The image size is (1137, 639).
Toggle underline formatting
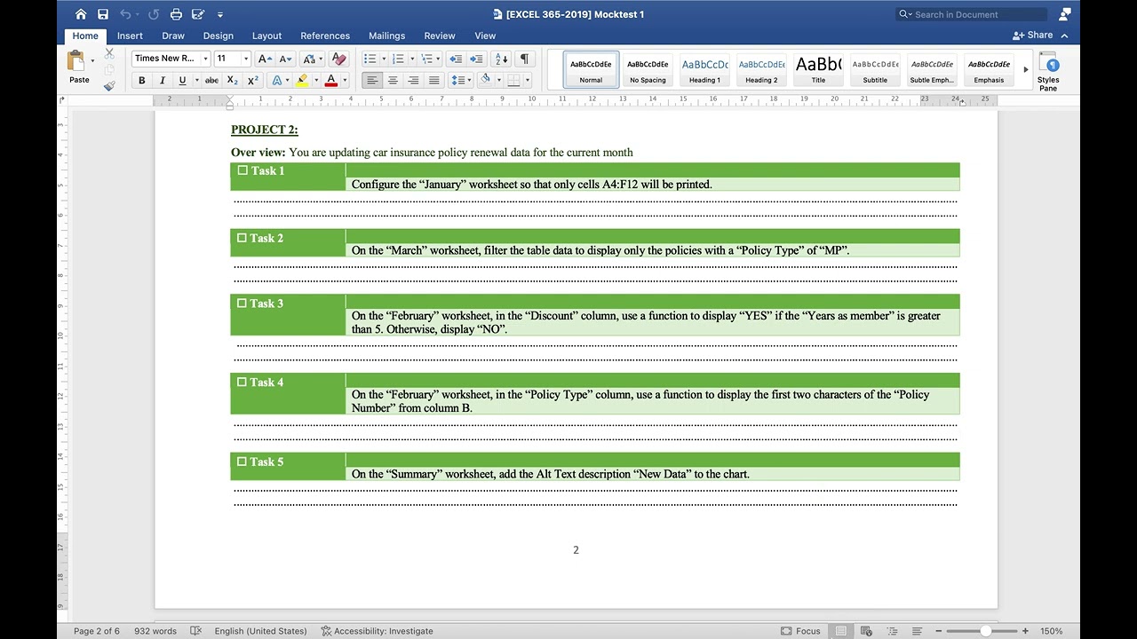183,80
